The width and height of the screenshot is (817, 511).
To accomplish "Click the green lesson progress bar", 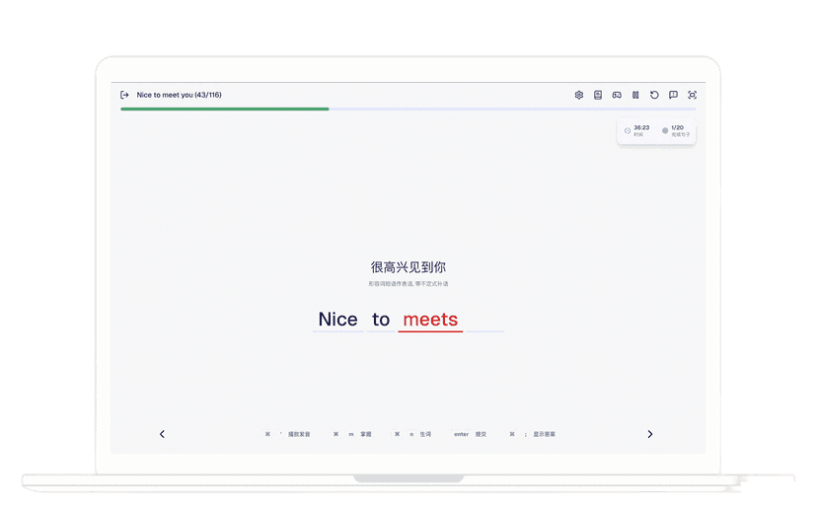I will (x=225, y=109).
